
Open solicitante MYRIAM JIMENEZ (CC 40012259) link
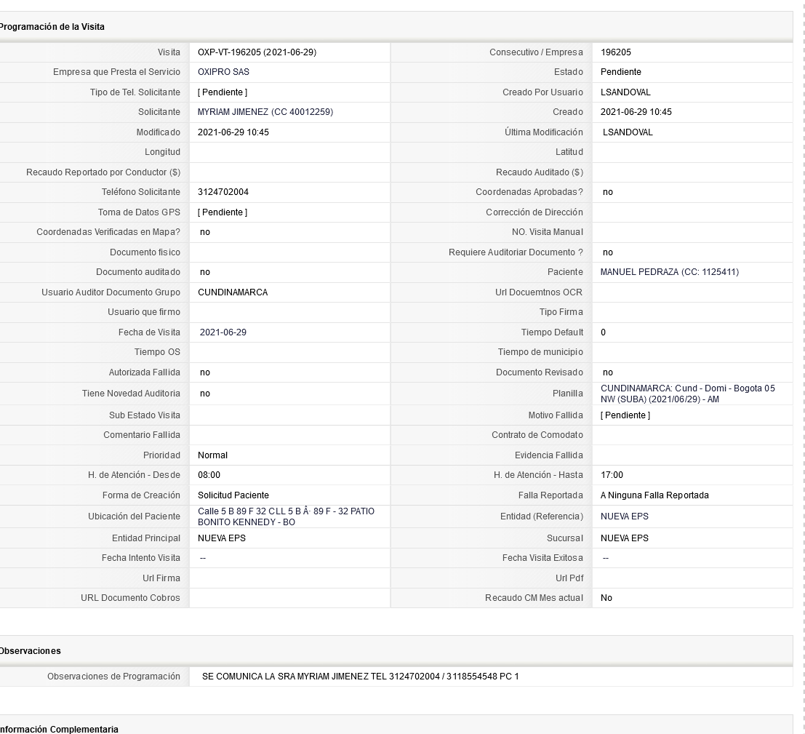[x=265, y=112]
